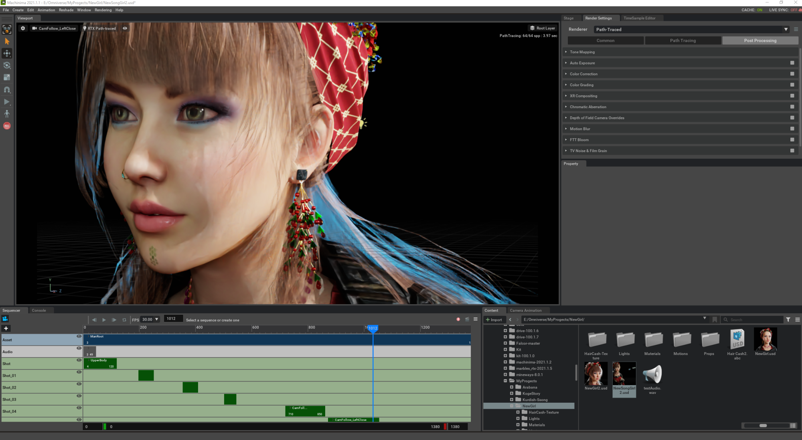
Task: Click the bookmark icon in Content panel
Action: point(715,320)
